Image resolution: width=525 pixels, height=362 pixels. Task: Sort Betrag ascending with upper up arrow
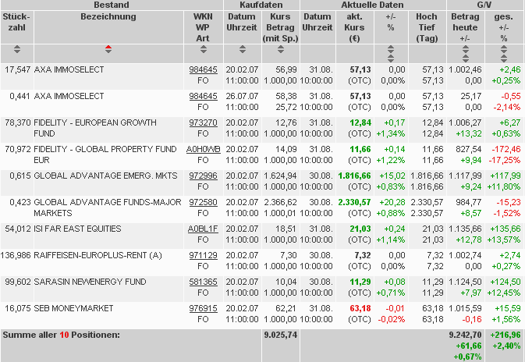coord(466,47)
